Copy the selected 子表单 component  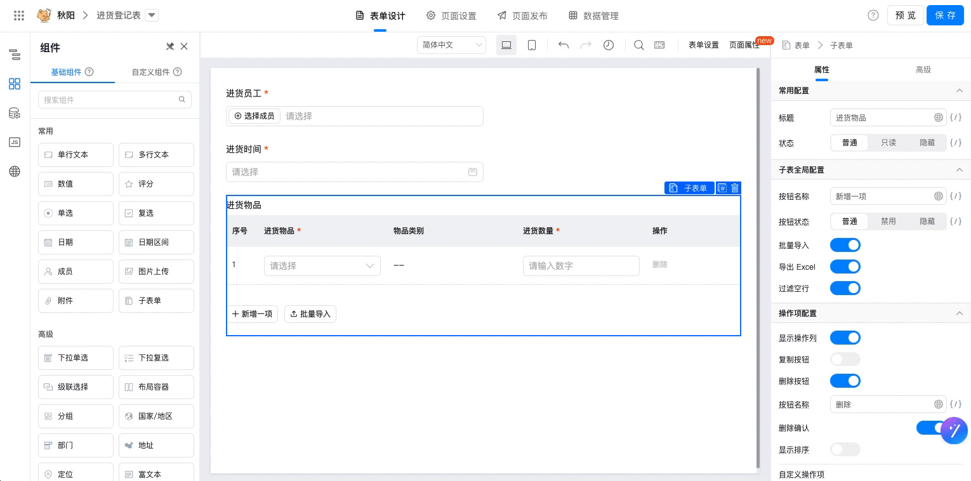(722, 188)
